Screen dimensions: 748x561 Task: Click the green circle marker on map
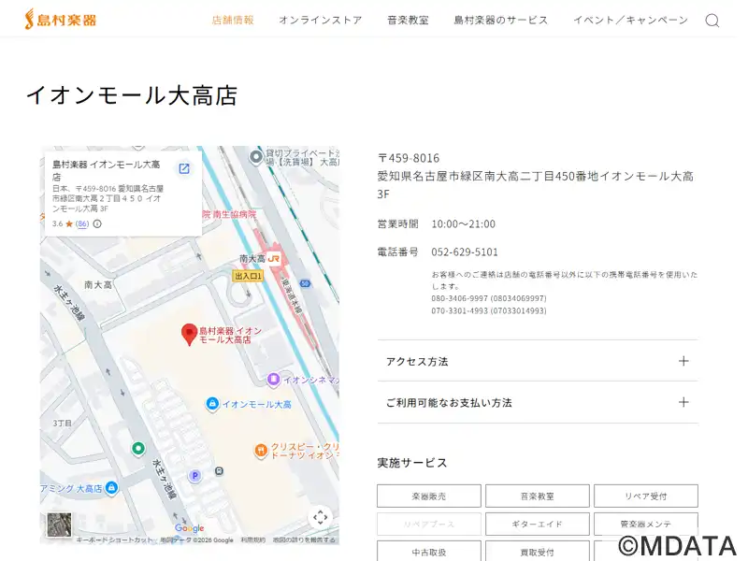(x=138, y=449)
